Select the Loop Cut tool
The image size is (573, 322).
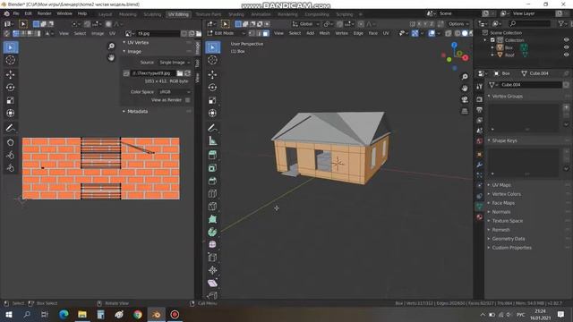213,193
